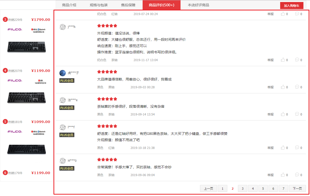Report l***f's review via 举报
This screenshot has height=196, width=310.
pyautogui.click(x=271, y=148)
